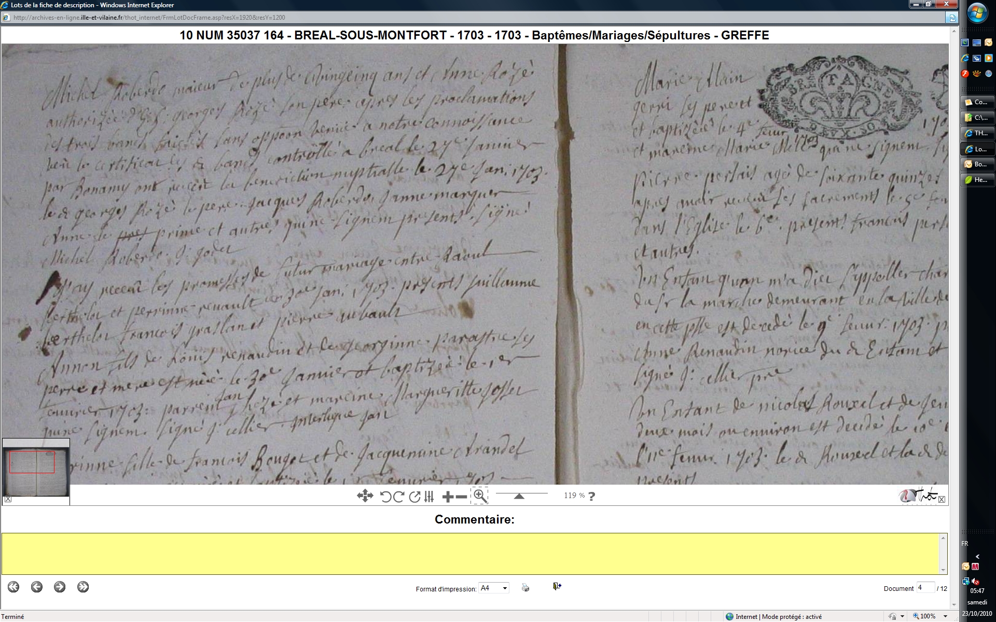Reset the image view
The width and height of the screenshot is (996, 622).
point(414,497)
